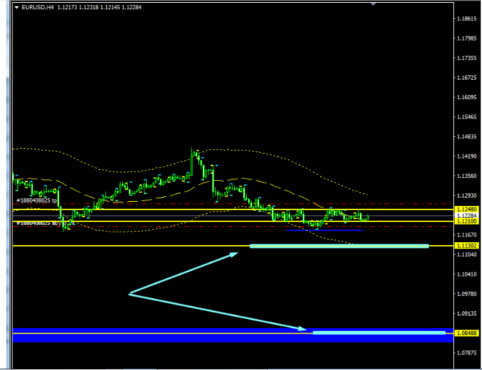
Task: Click the current price label 1.12284
Action: tap(466, 216)
